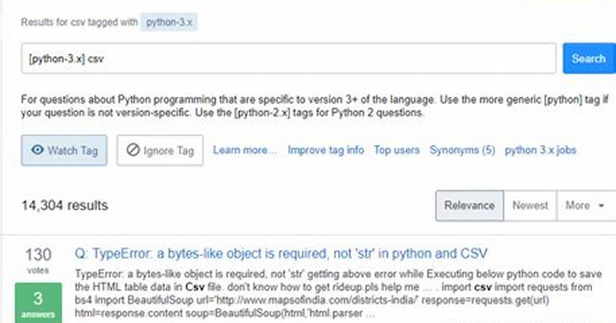Click the Watch Tag button

pos(64,150)
